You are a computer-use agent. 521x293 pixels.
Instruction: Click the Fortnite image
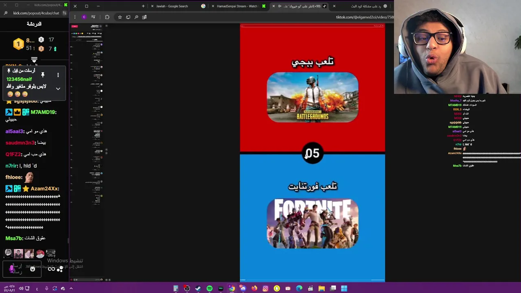[313, 223]
